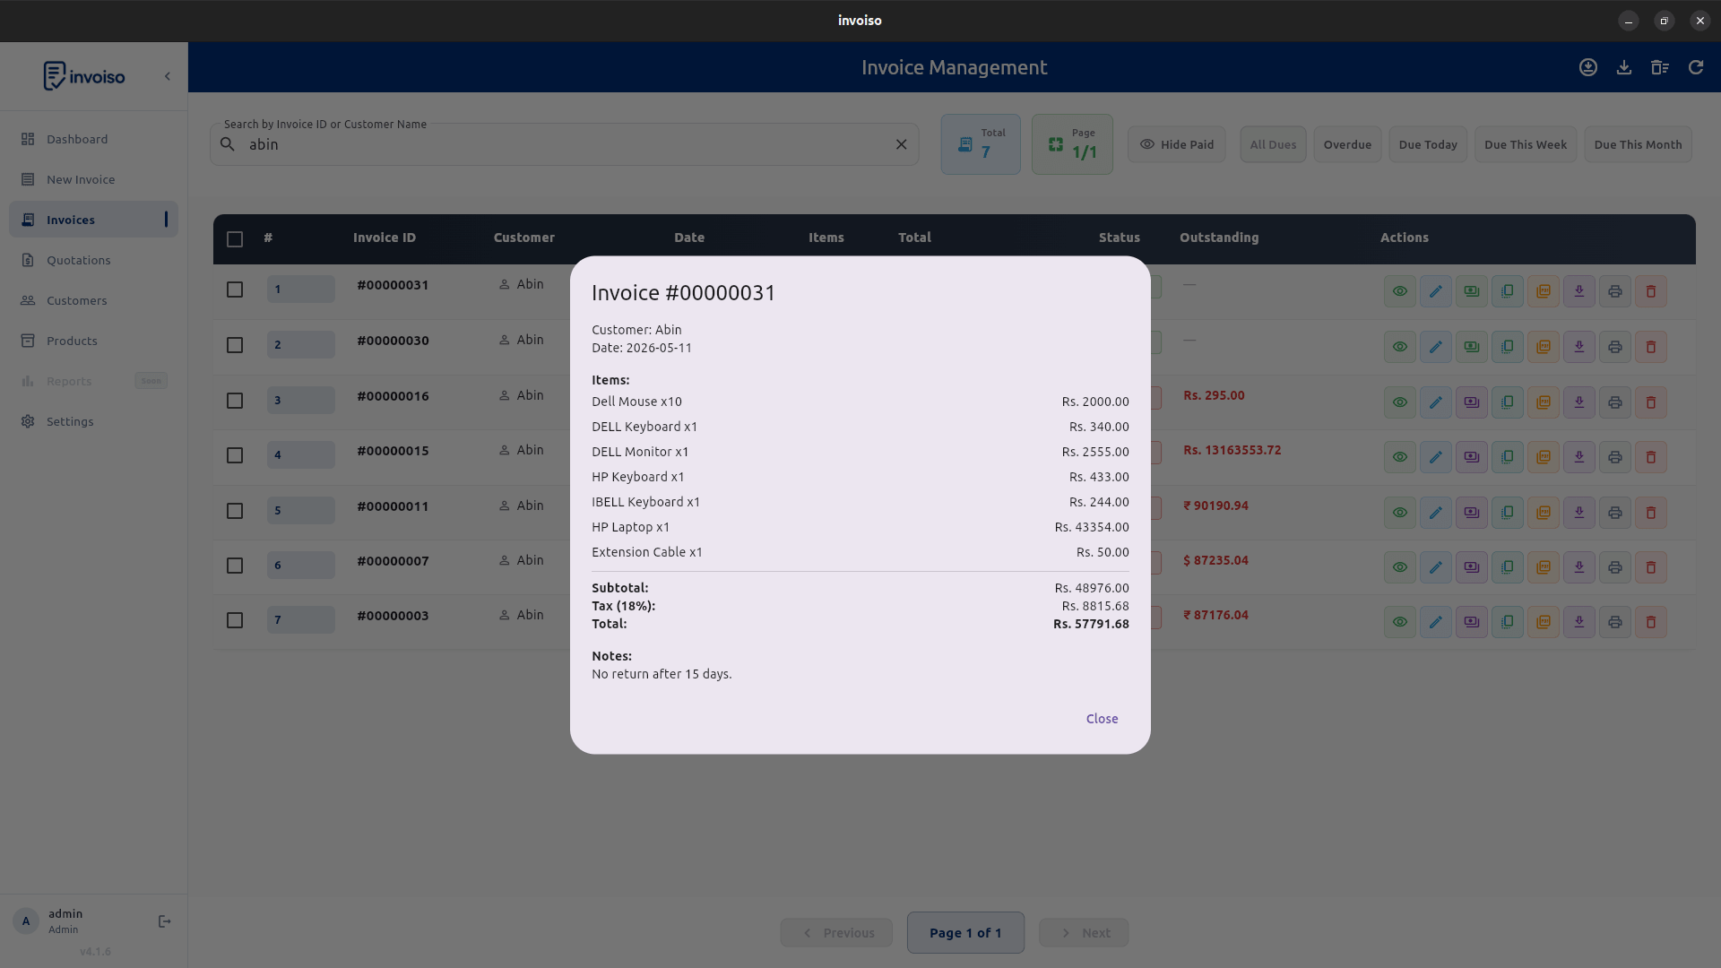Click the Page 1 of 1 button
Screen dimensions: 1721x968
[965, 933]
